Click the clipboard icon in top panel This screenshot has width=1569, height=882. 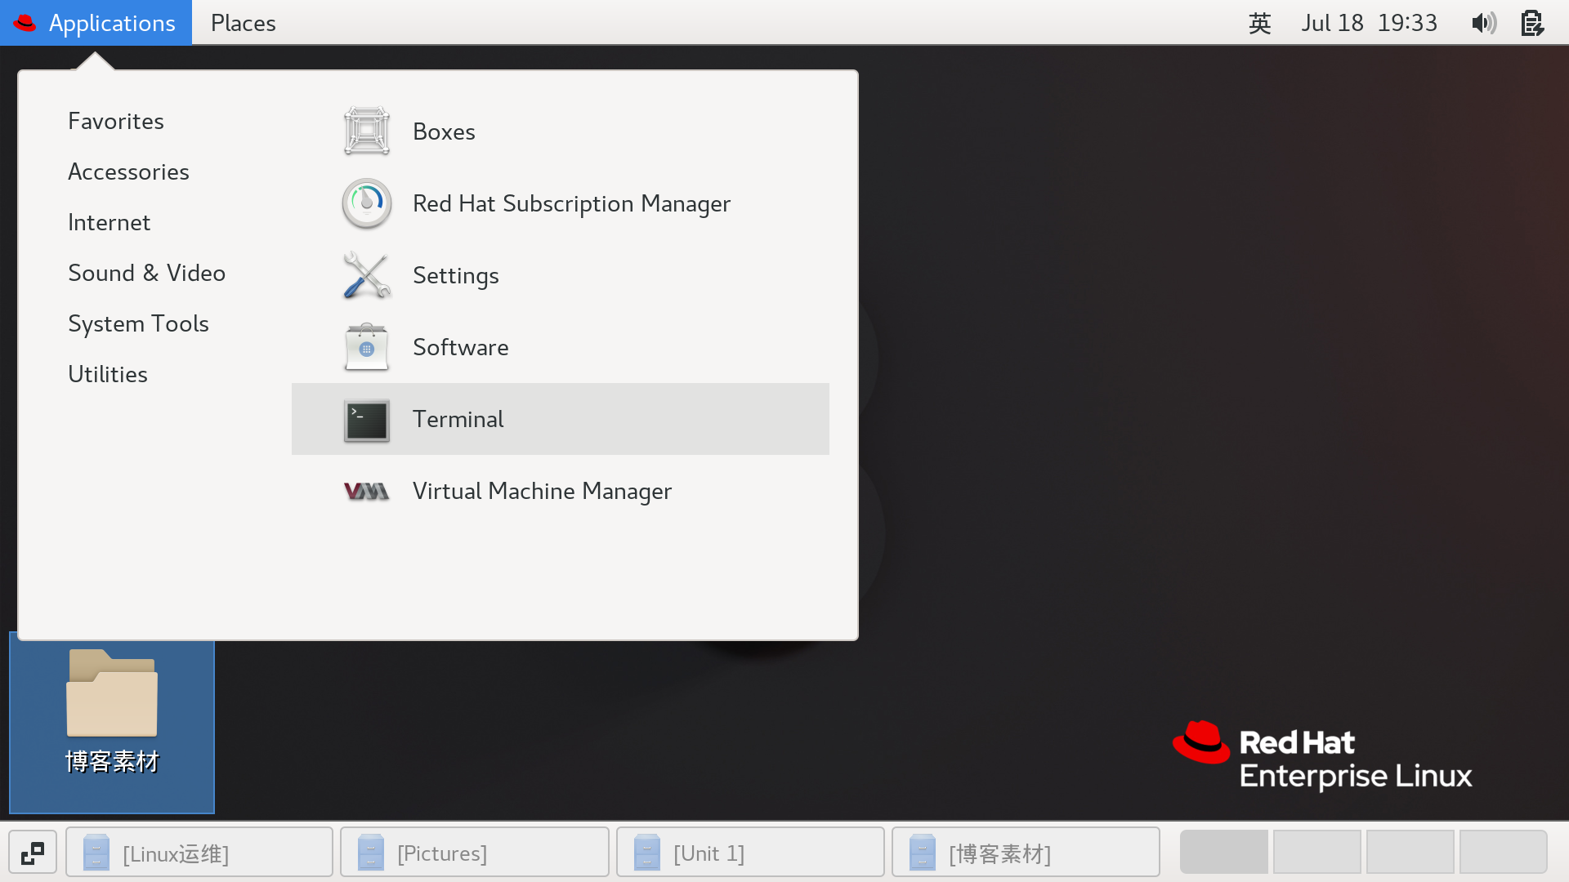pos(1532,23)
